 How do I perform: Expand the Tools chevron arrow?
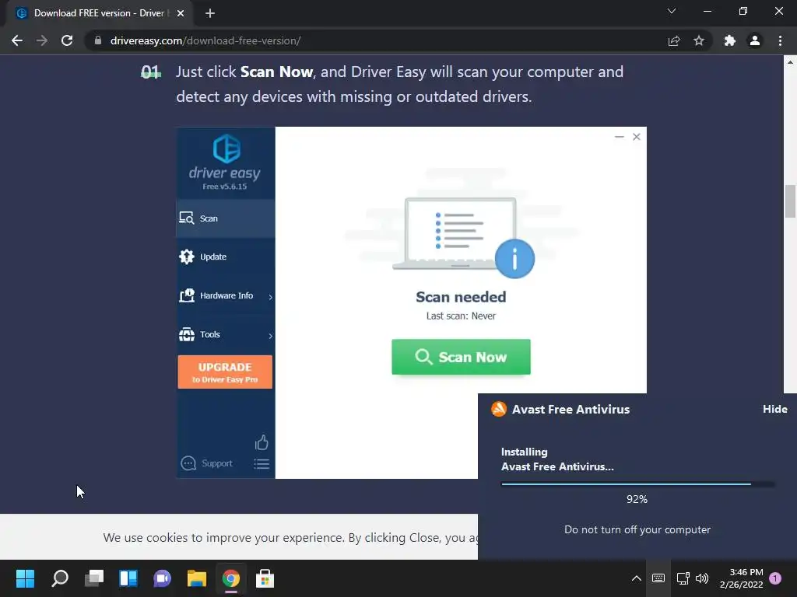(270, 336)
